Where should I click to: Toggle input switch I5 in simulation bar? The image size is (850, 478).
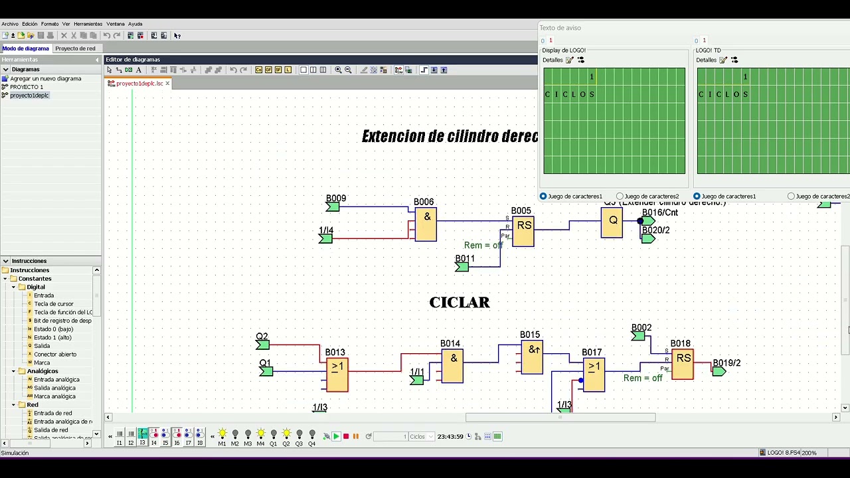165,436
